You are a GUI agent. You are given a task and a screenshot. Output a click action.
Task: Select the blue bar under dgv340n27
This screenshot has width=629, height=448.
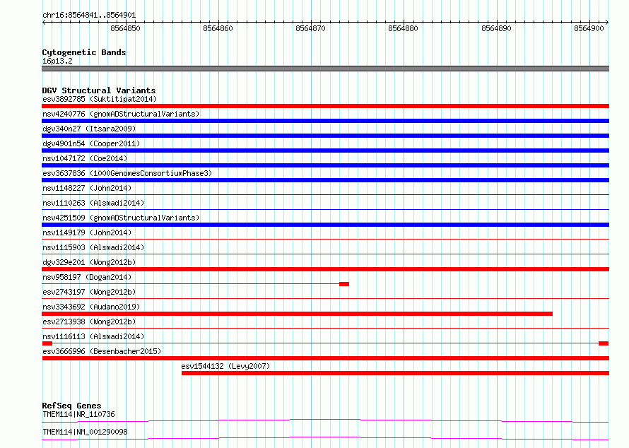(325, 136)
